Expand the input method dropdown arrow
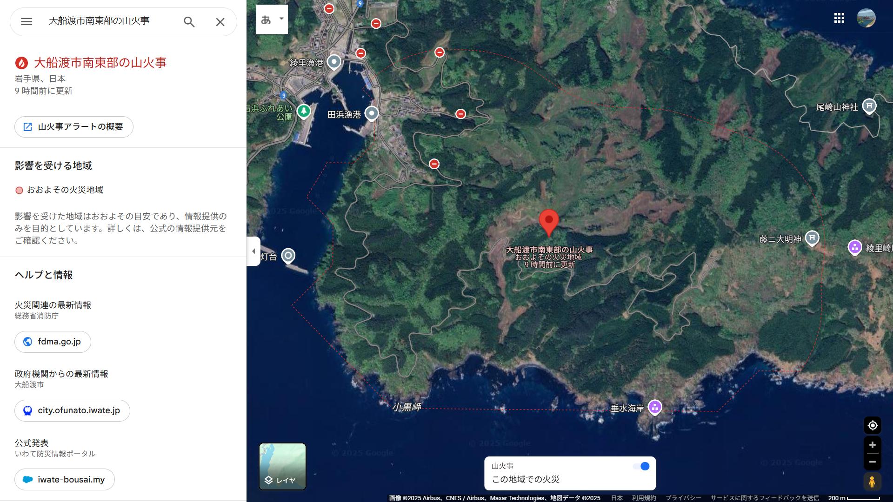The height and width of the screenshot is (502, 893). [281, 19]
